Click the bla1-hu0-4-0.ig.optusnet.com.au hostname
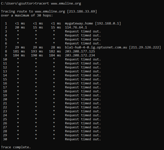 (96, 47)
